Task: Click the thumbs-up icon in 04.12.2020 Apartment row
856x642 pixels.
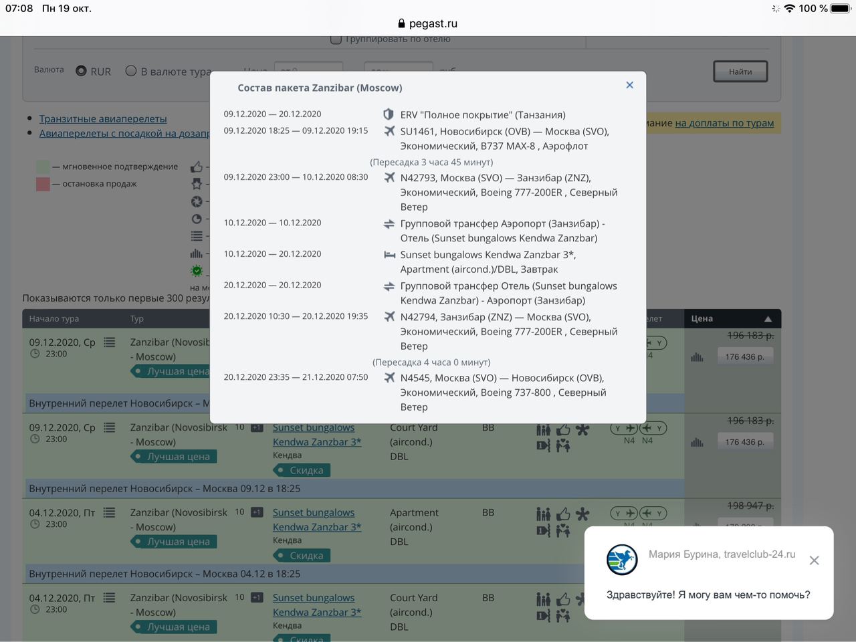Action: [x=563, y=514]
